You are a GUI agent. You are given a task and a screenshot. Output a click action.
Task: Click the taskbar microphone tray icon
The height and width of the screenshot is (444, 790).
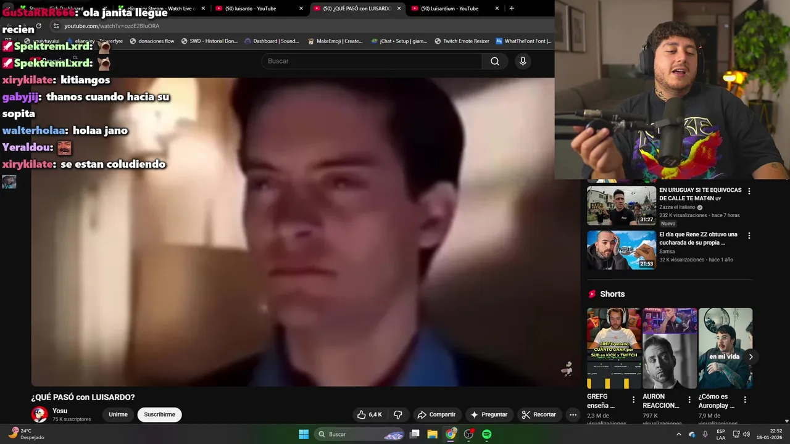(x=705, y=434)
